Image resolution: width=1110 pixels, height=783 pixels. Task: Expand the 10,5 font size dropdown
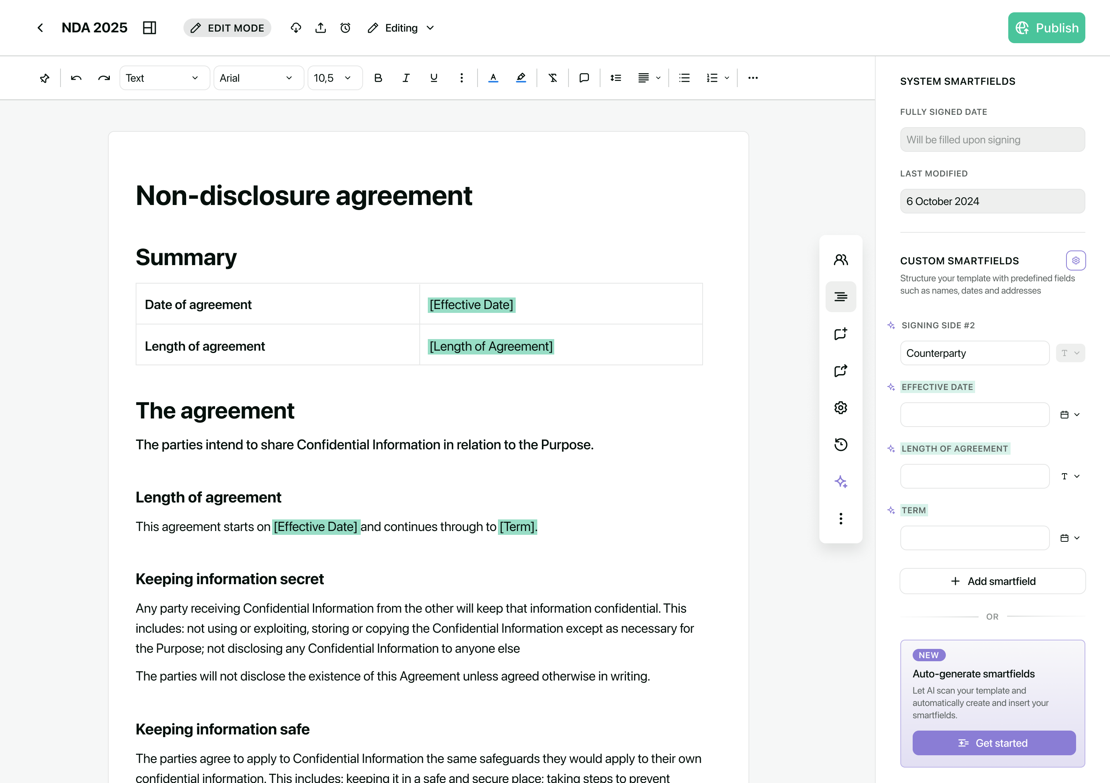point(334,78)
